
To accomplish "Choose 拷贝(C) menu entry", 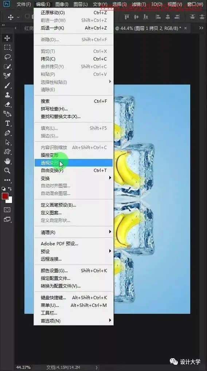I will click(x=74, y=59).
